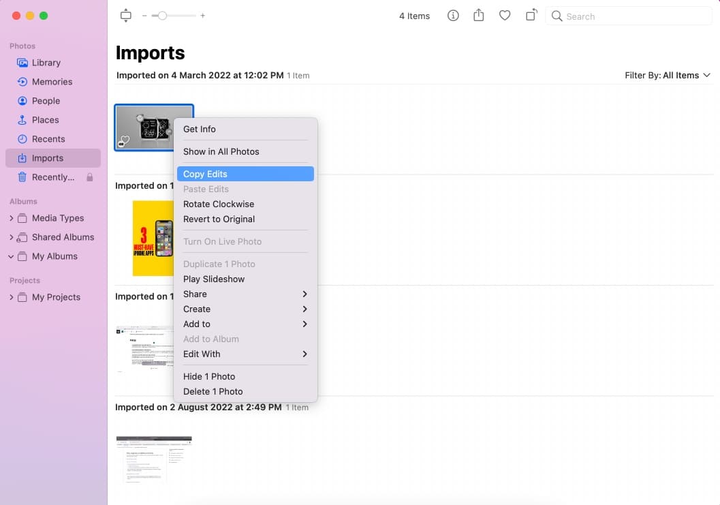Click the trash icon for Recently Deleted
The width and height of the screenshot is (720, 505).
coord(22,177)
